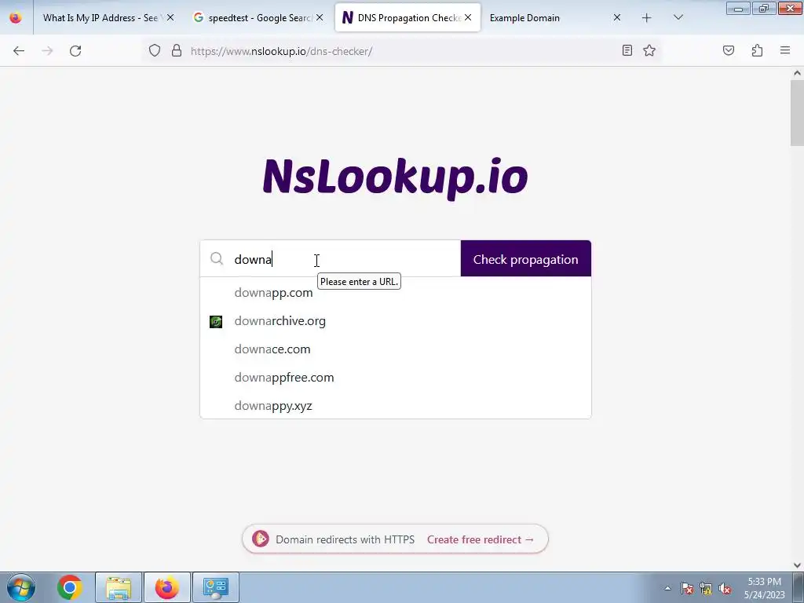
Task: Bookmark this page with the star icon
Action: [649, 50]
